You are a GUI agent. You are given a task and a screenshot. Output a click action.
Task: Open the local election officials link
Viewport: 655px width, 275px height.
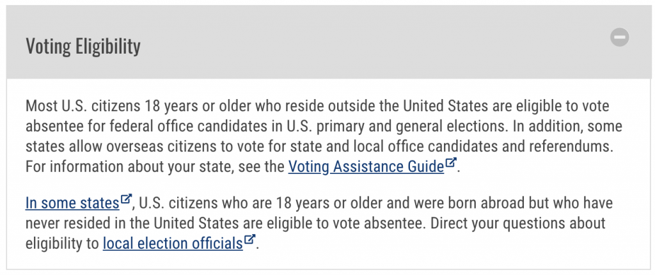click(173, 243)
